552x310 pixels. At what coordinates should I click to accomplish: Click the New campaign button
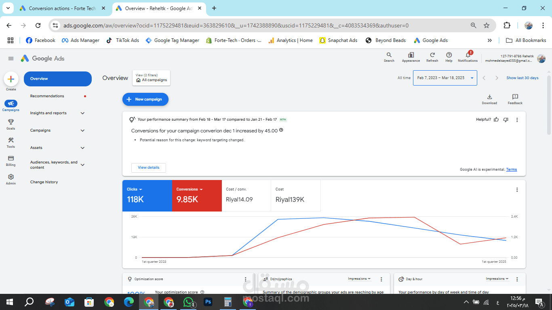click(145, 99)
